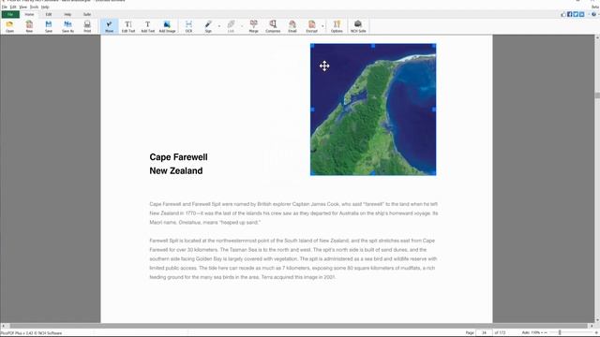Image resolution: width=600 pixels, height=337 pixels.
Task: Click the Sign tool icon
Action: (208, 26)
